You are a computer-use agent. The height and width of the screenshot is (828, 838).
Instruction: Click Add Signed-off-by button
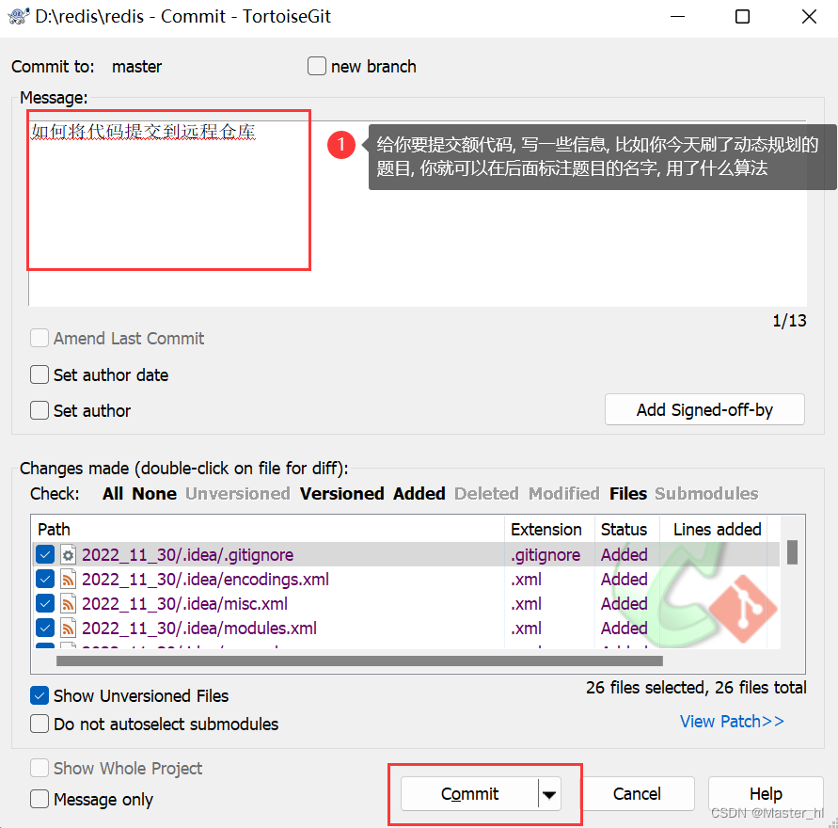point(704,410)
